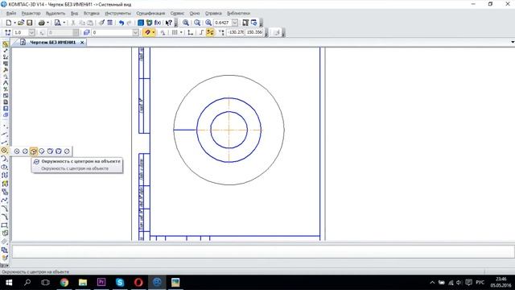
Task: Select the Circle tool in left geometry toolbar
Action: (x=4, y=151)
